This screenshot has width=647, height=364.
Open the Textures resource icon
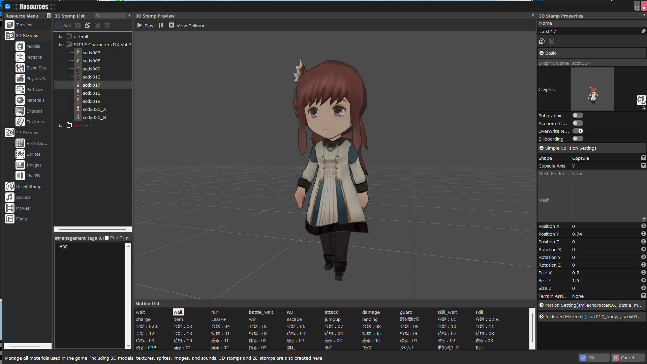(x=20, y=122)
